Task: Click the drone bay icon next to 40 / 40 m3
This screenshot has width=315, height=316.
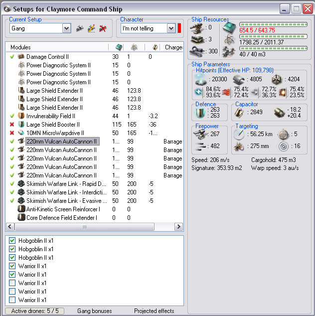Action: coord(229,52)
